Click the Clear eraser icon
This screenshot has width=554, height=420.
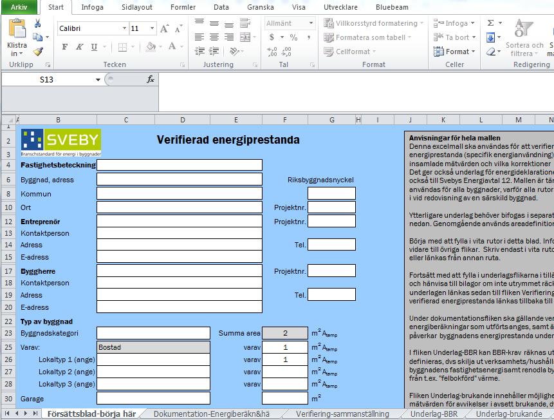pyautogui.click(x=491, y=52)
